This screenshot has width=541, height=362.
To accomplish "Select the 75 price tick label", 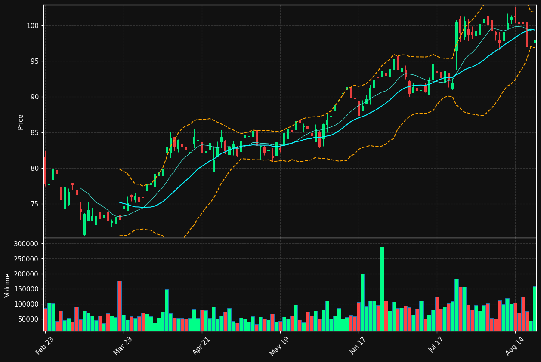I will click(x=34, y=204).
